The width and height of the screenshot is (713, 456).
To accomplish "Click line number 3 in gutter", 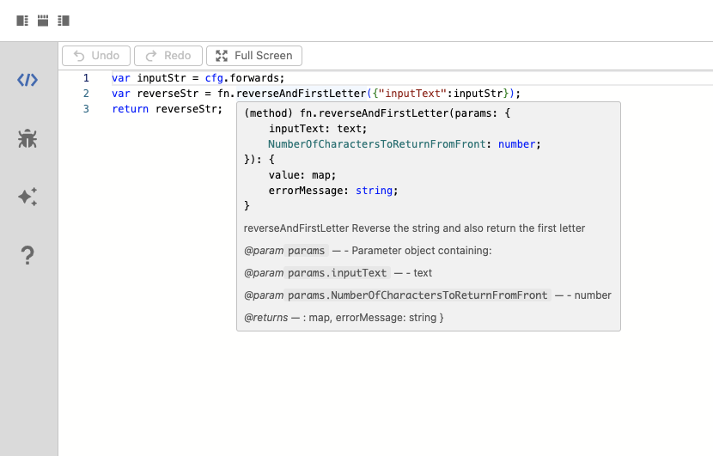I will 86,109.
